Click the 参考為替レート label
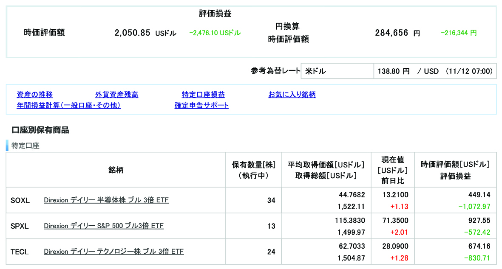 tap(275, 71)
